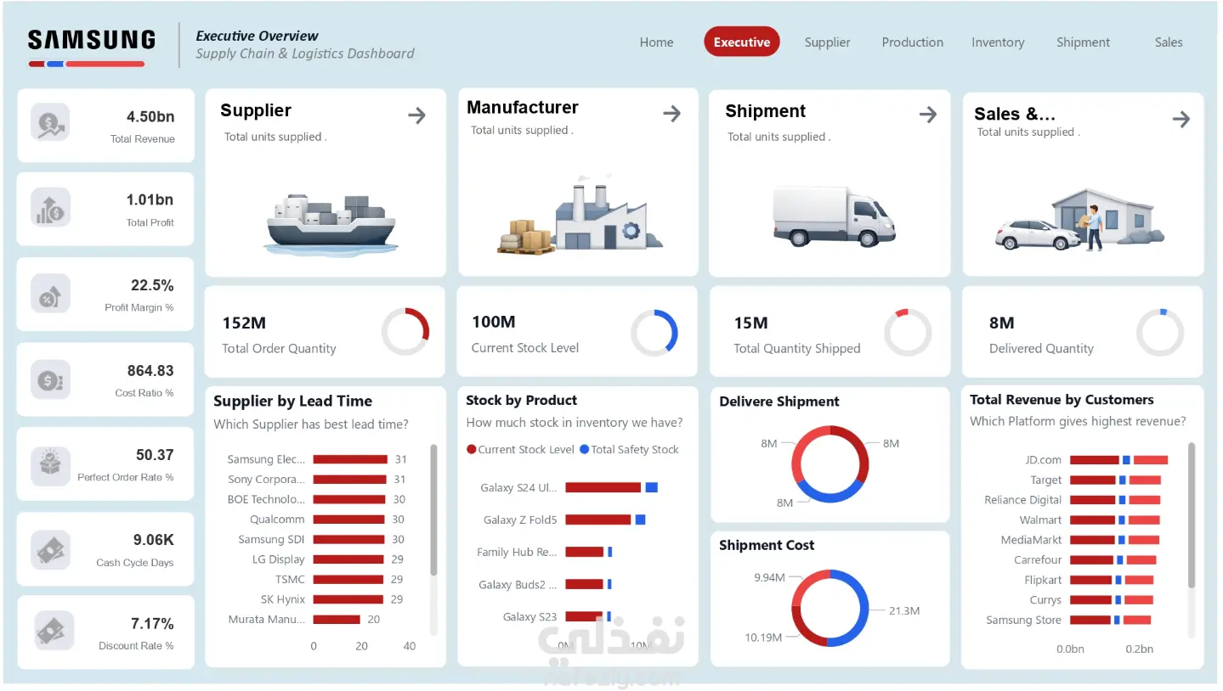Click Supplier by Lead Time scrollbar
Image resolution: width=1223 pixels, height=691 pixels.
click(433, 509)
